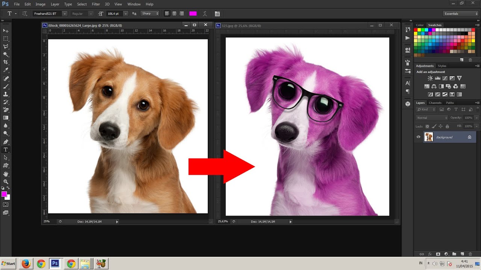481x270 pixels.
Task: Select the Zoom tool
Action: tap(6, 181)
